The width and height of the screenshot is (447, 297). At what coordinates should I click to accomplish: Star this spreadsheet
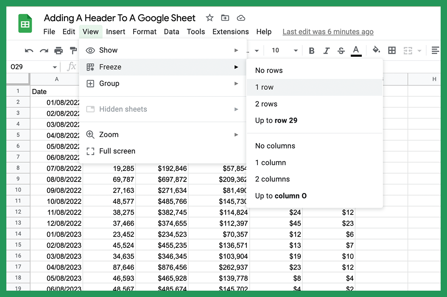click(x=210, y=18)
